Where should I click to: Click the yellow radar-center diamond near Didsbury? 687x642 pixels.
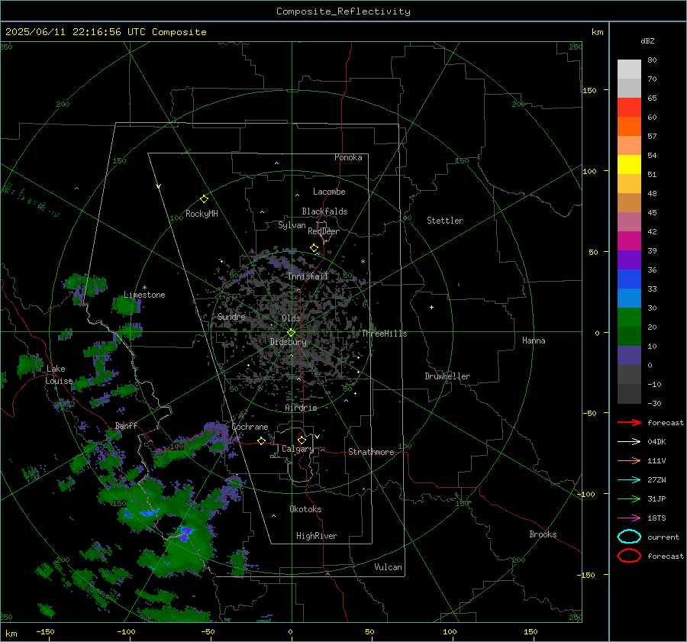click(291, 333)
